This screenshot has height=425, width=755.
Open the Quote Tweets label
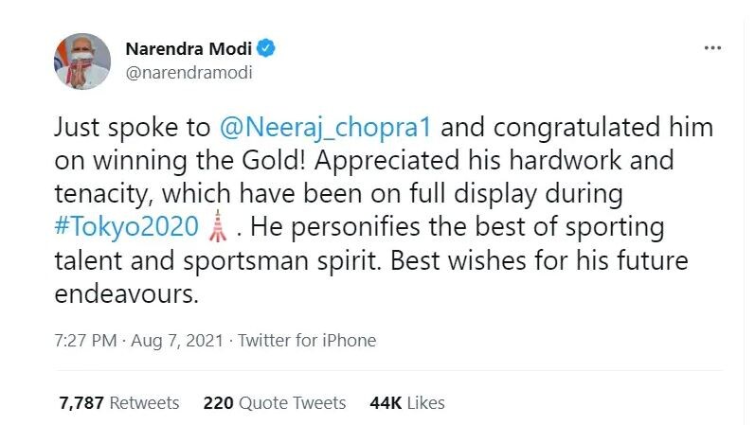point(293,403)
